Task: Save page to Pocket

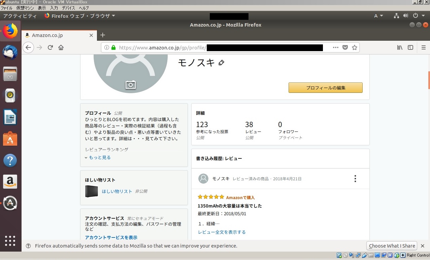Action: pos(345,47)
